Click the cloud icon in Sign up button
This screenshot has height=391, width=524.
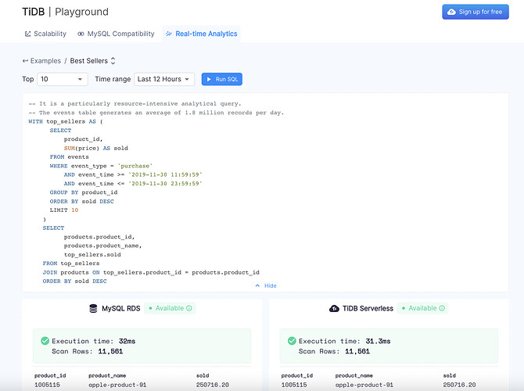click(451, 12)
